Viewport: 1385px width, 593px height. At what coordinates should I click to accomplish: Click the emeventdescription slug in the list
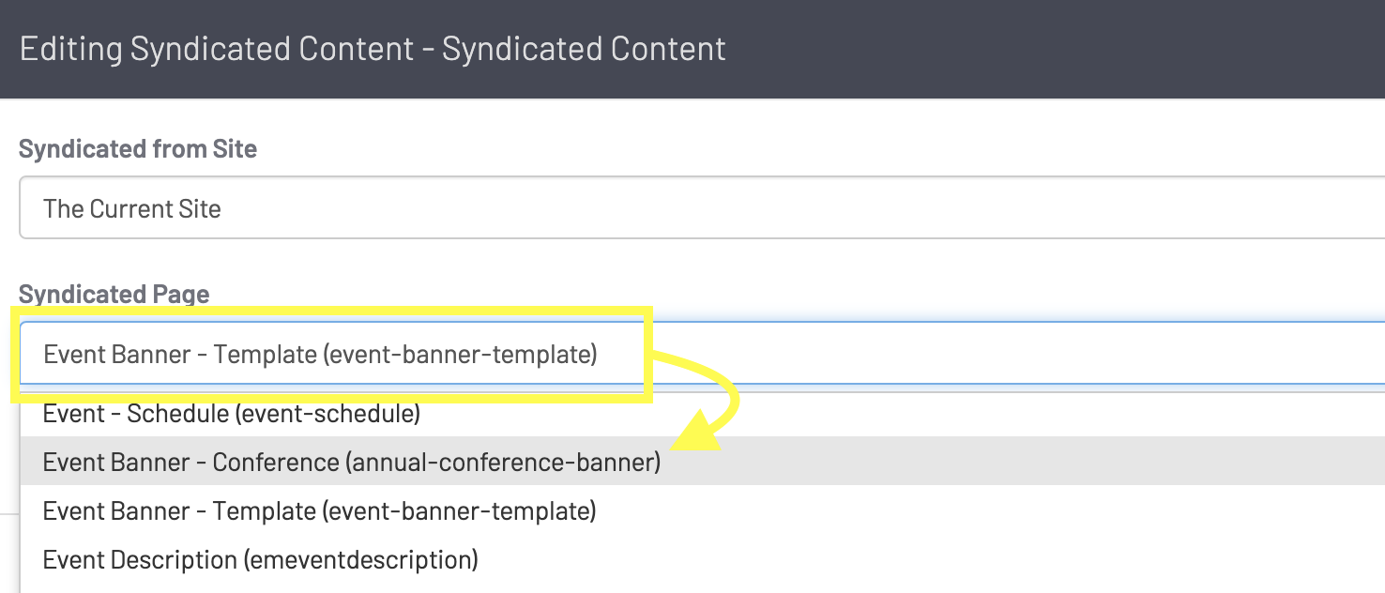click(361, 560)
